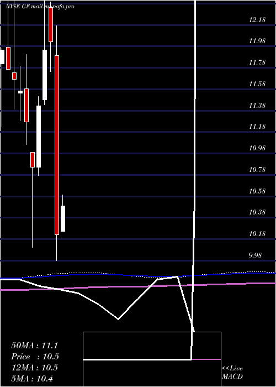Click the Price : 10.5 readout

pyautogui.click(x=35, y=357)
